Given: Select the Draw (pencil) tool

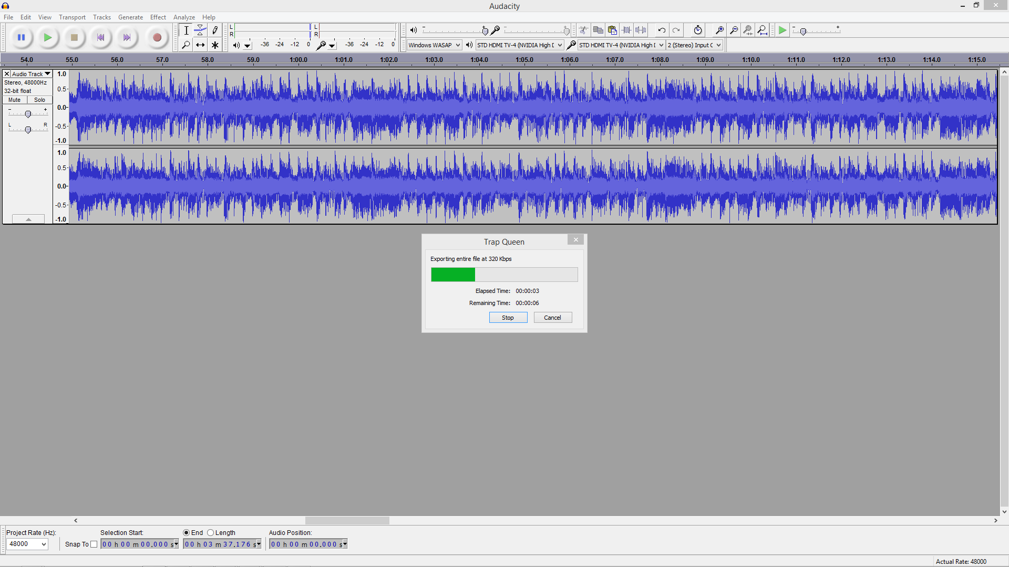Looking at the screenshot, I should 215,30.
